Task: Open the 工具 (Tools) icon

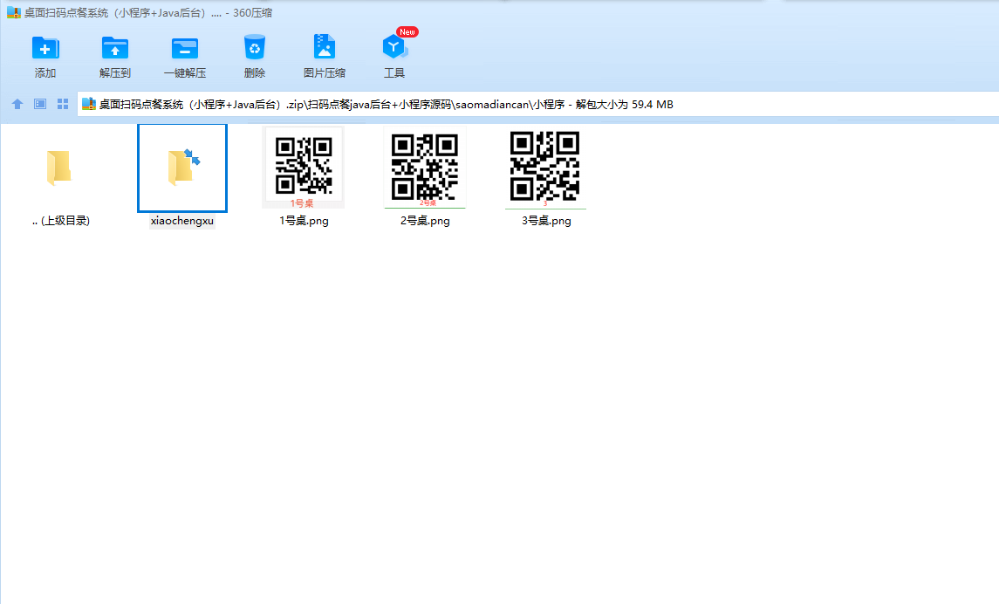Action: [x=394, y=48]
